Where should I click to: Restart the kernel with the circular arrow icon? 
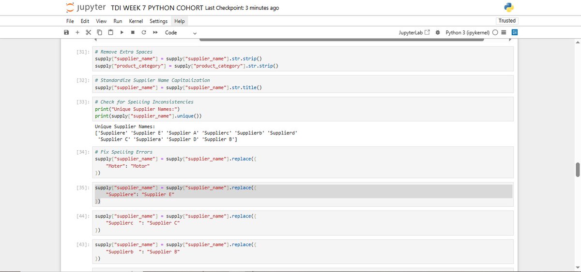[x=144, y=32]
